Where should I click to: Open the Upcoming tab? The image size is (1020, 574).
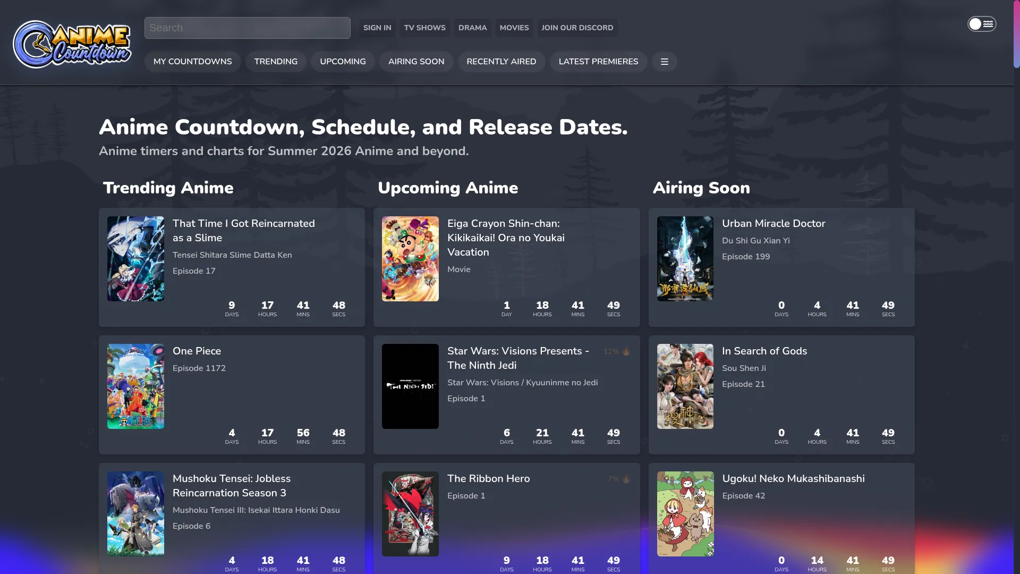343,62
